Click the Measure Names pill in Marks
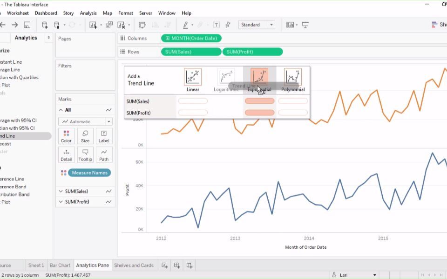447x279 pixels. click(89, 173)
